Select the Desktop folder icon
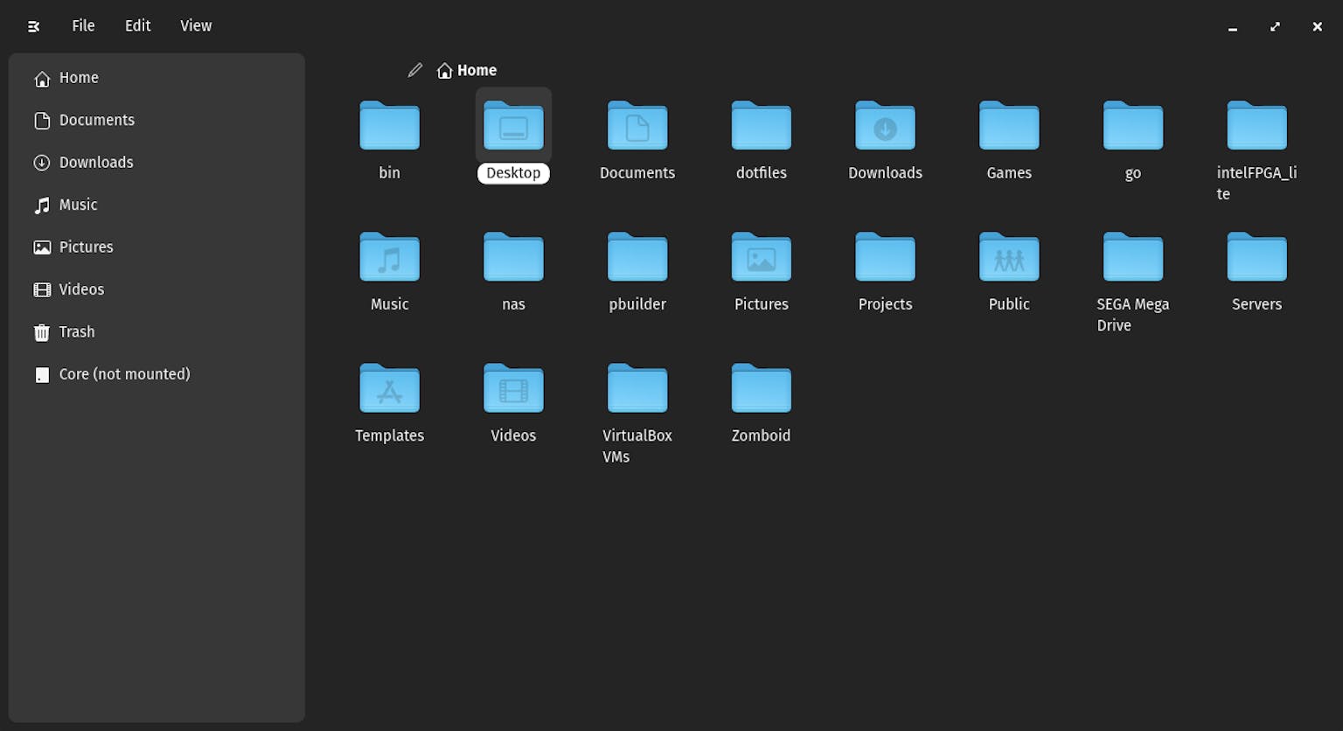Viewport: 1343px width, 731px height. point(513,127)
